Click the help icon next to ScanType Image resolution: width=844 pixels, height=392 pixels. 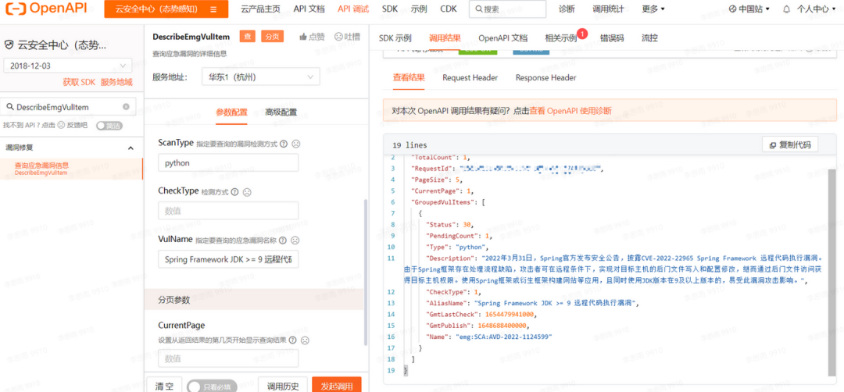click(x=284, y=144)
